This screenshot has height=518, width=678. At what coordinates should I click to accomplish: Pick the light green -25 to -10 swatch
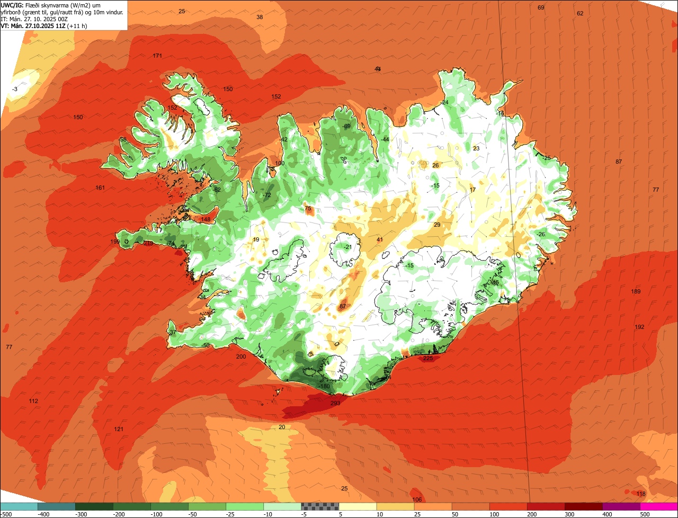245,507
